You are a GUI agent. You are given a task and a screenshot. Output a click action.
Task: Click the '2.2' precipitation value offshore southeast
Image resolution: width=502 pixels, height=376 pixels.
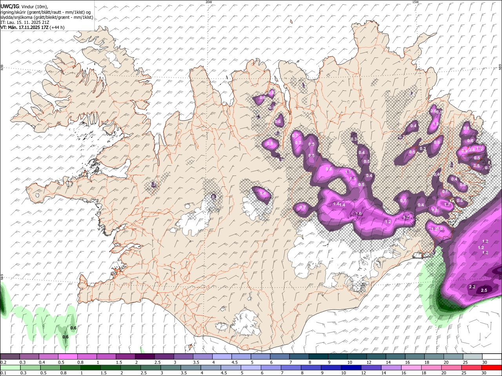tap(472, 287)
